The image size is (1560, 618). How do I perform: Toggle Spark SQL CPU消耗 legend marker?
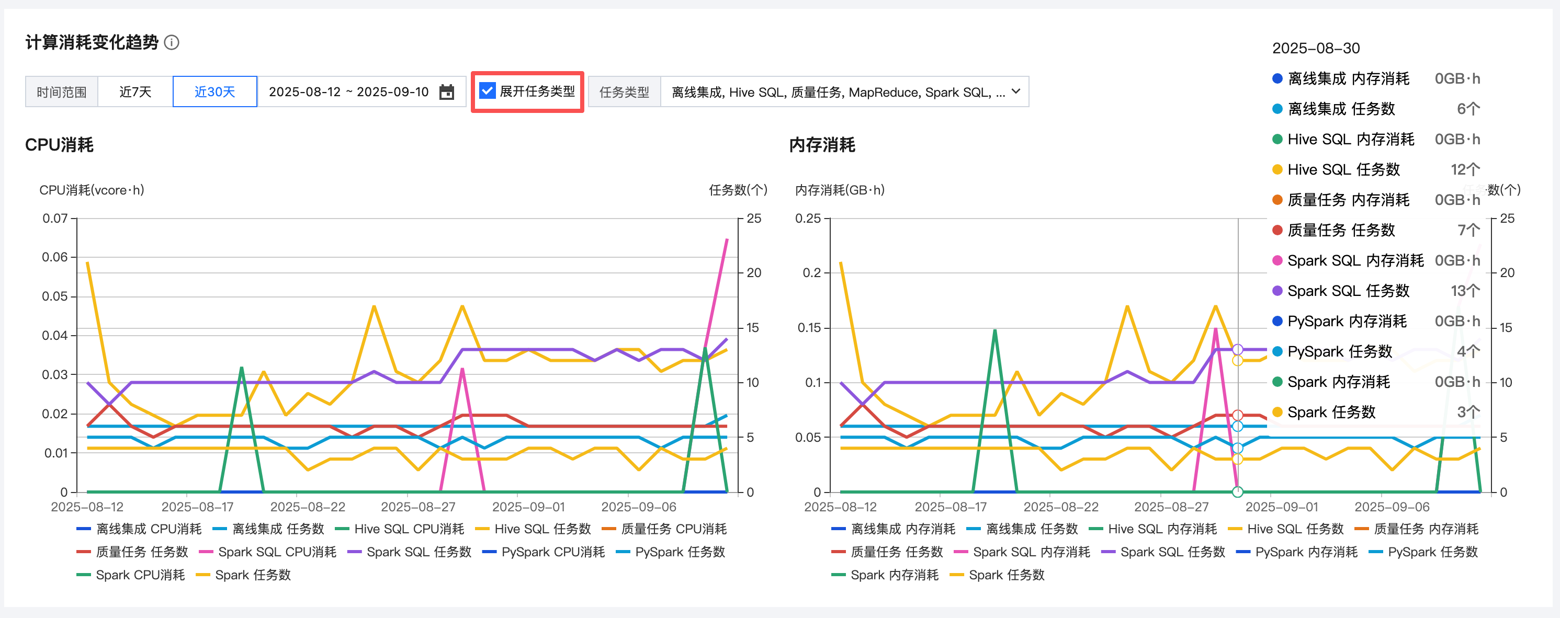click(x=206, y=552)
